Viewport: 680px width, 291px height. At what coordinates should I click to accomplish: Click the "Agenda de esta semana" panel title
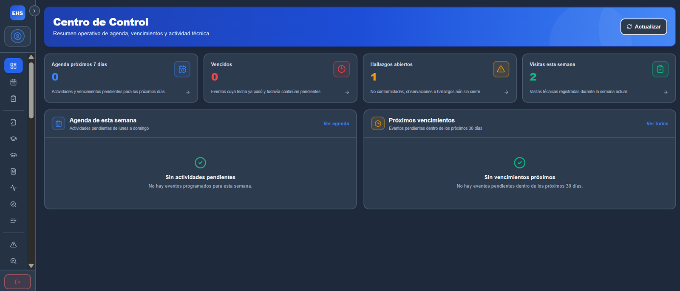[103, 120]
